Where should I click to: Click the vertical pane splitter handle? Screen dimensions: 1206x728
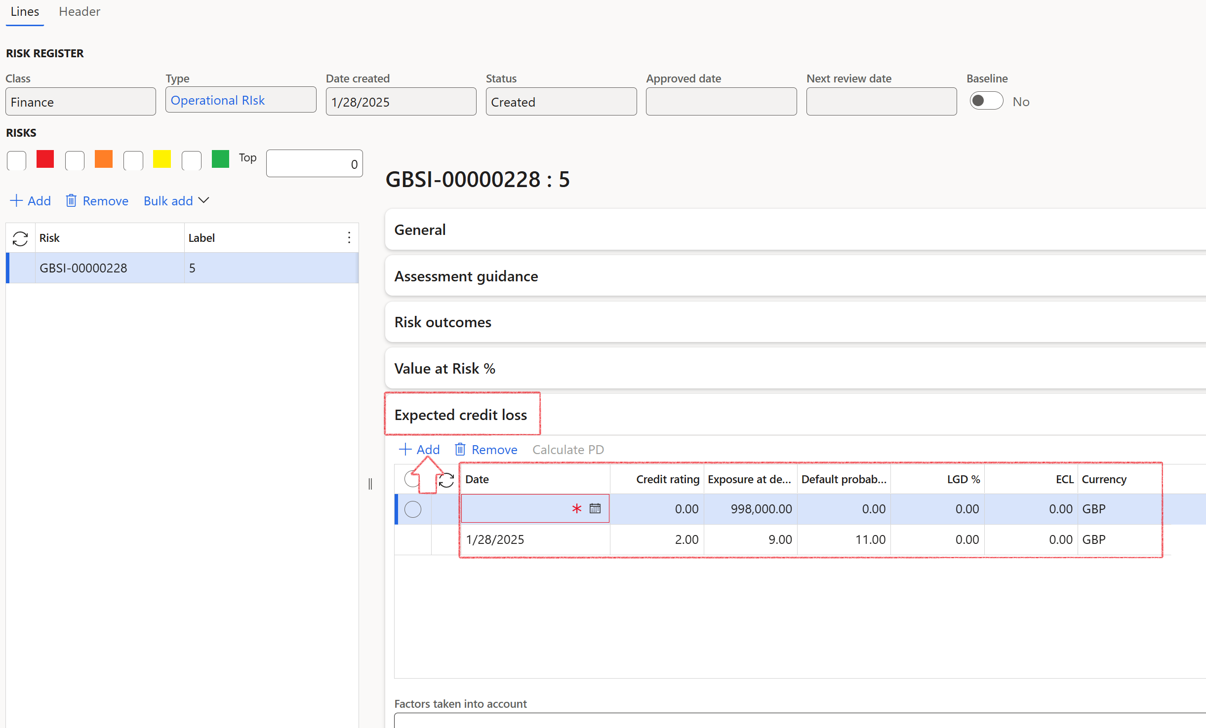pos(370,484)
